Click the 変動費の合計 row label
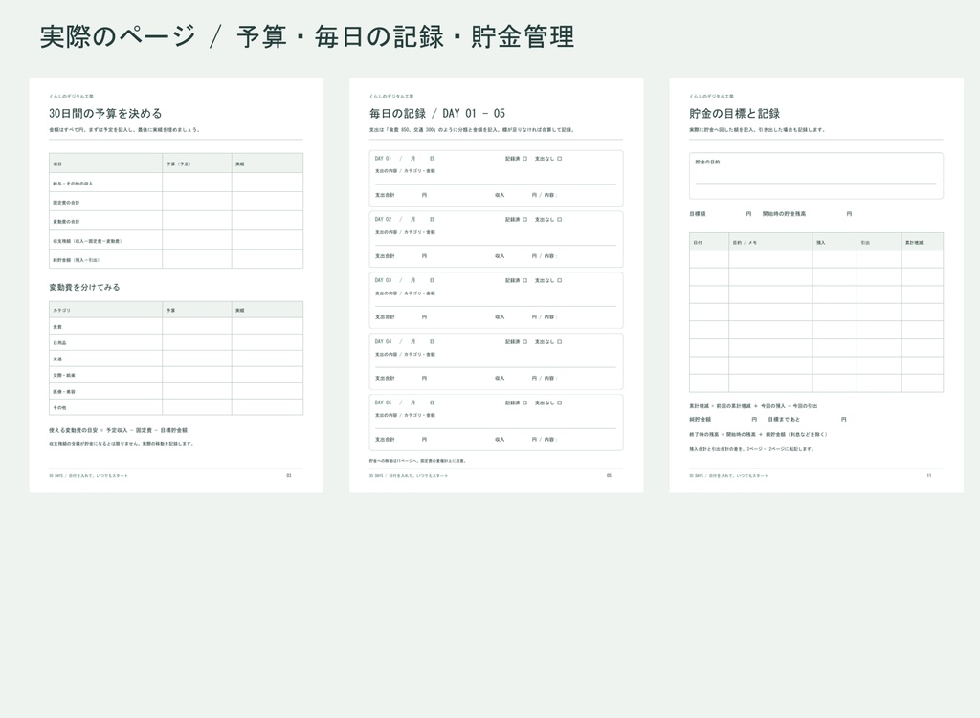 [x=66, y=222]
